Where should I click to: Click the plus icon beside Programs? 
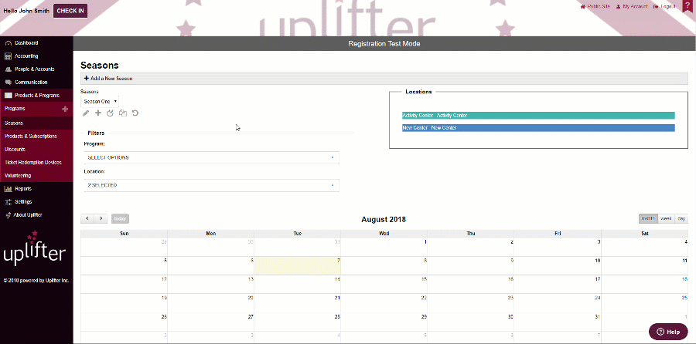click(65, 109)
